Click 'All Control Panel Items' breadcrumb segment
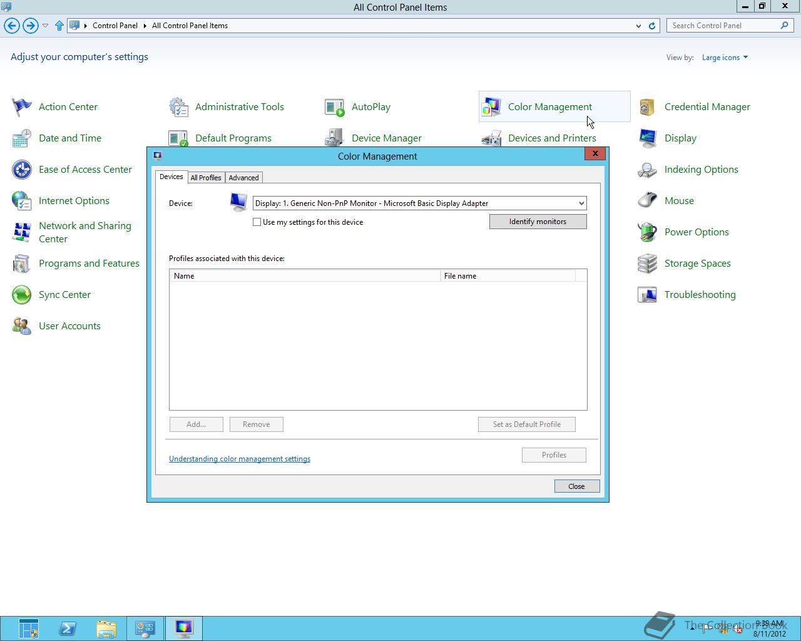The height and width of the screenshot is (641, 801). 190,26
